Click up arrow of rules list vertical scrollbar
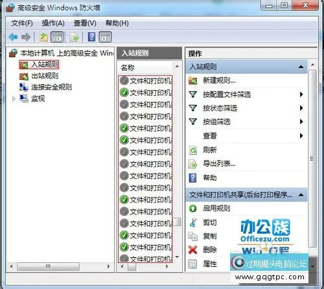The width and height of the screenshot is (324, 289). 178,66
